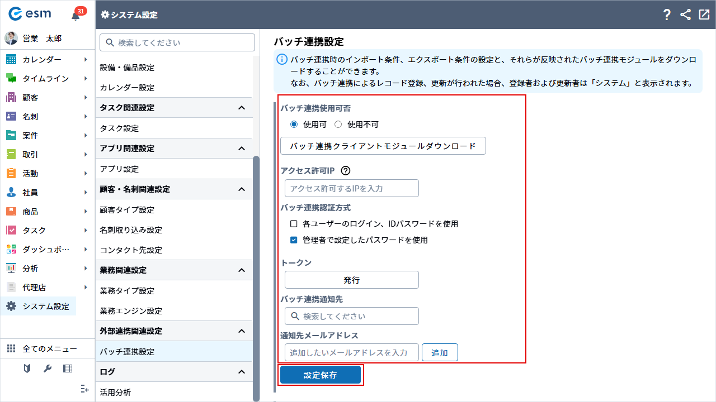Open help via question mark icon
Screen dimensions: 716x402
coord(667,15)
